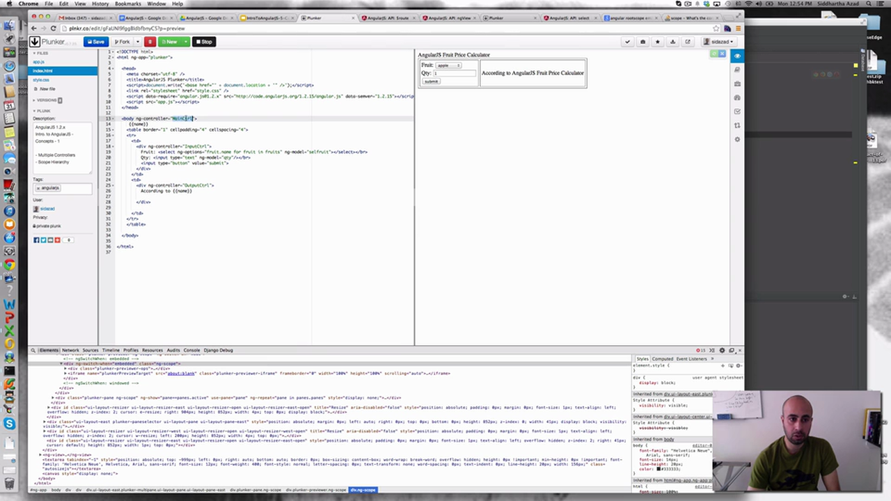Switch to the Network tab in DevTools
Image resolution: width=891 pixels, height=501 pixels.
pyautogui.click(x=70, y=350)
